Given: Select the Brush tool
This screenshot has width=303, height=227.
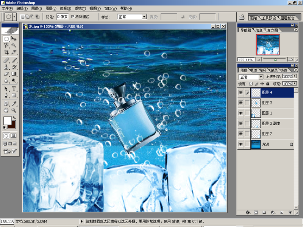Looking at the screenshot, I should click(14, 60).
